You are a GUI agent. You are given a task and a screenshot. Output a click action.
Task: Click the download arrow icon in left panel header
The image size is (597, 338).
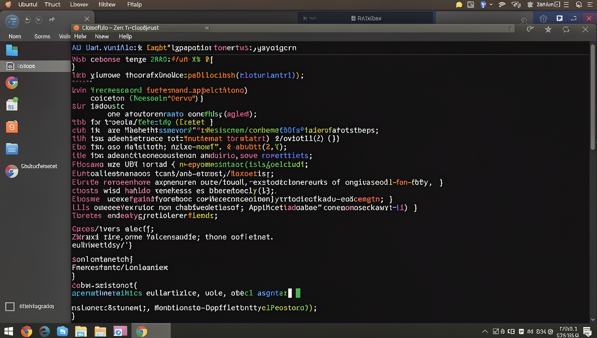click(27, 20)
